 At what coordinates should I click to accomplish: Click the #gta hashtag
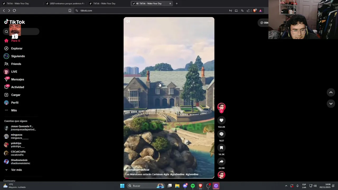point(166,174)
